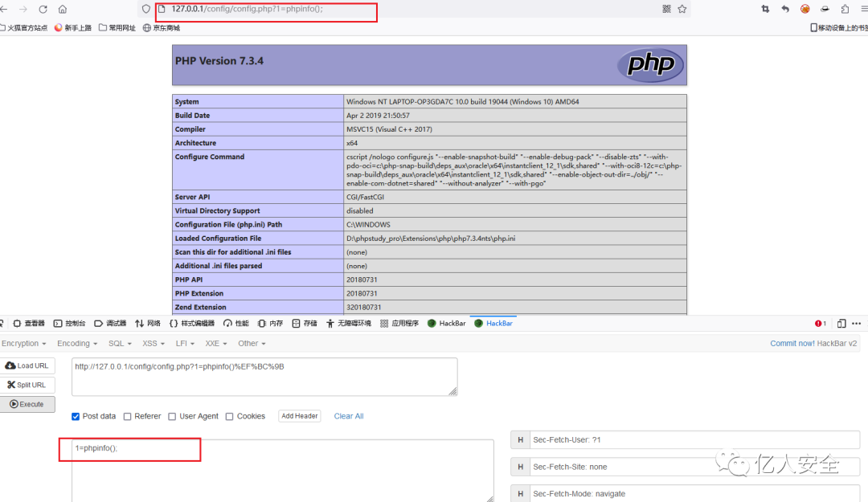Click the HackBar URL text area
The width and height of the screenshot is (868, 502).
264,377
